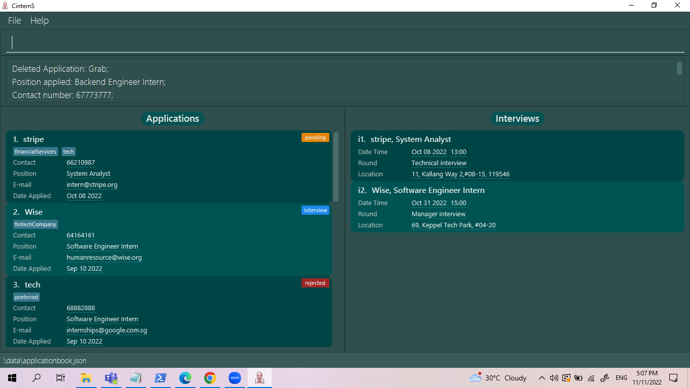Screen dimensions: 690x388
Task: Switch to Zoom in the taskbar
Action: click(x=235, y=378)
